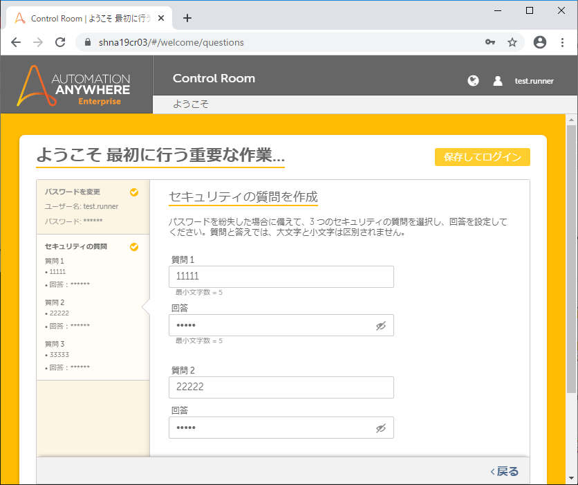The image size is (578, 485).
Task: Open the test.runner user menu
Action: pos(534,81)
